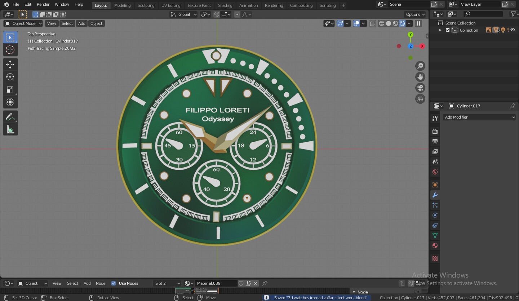Image resolution: width=519 pixels, height=301 pixels.
Task: Select the Transform tool
Action: (10, 102)
